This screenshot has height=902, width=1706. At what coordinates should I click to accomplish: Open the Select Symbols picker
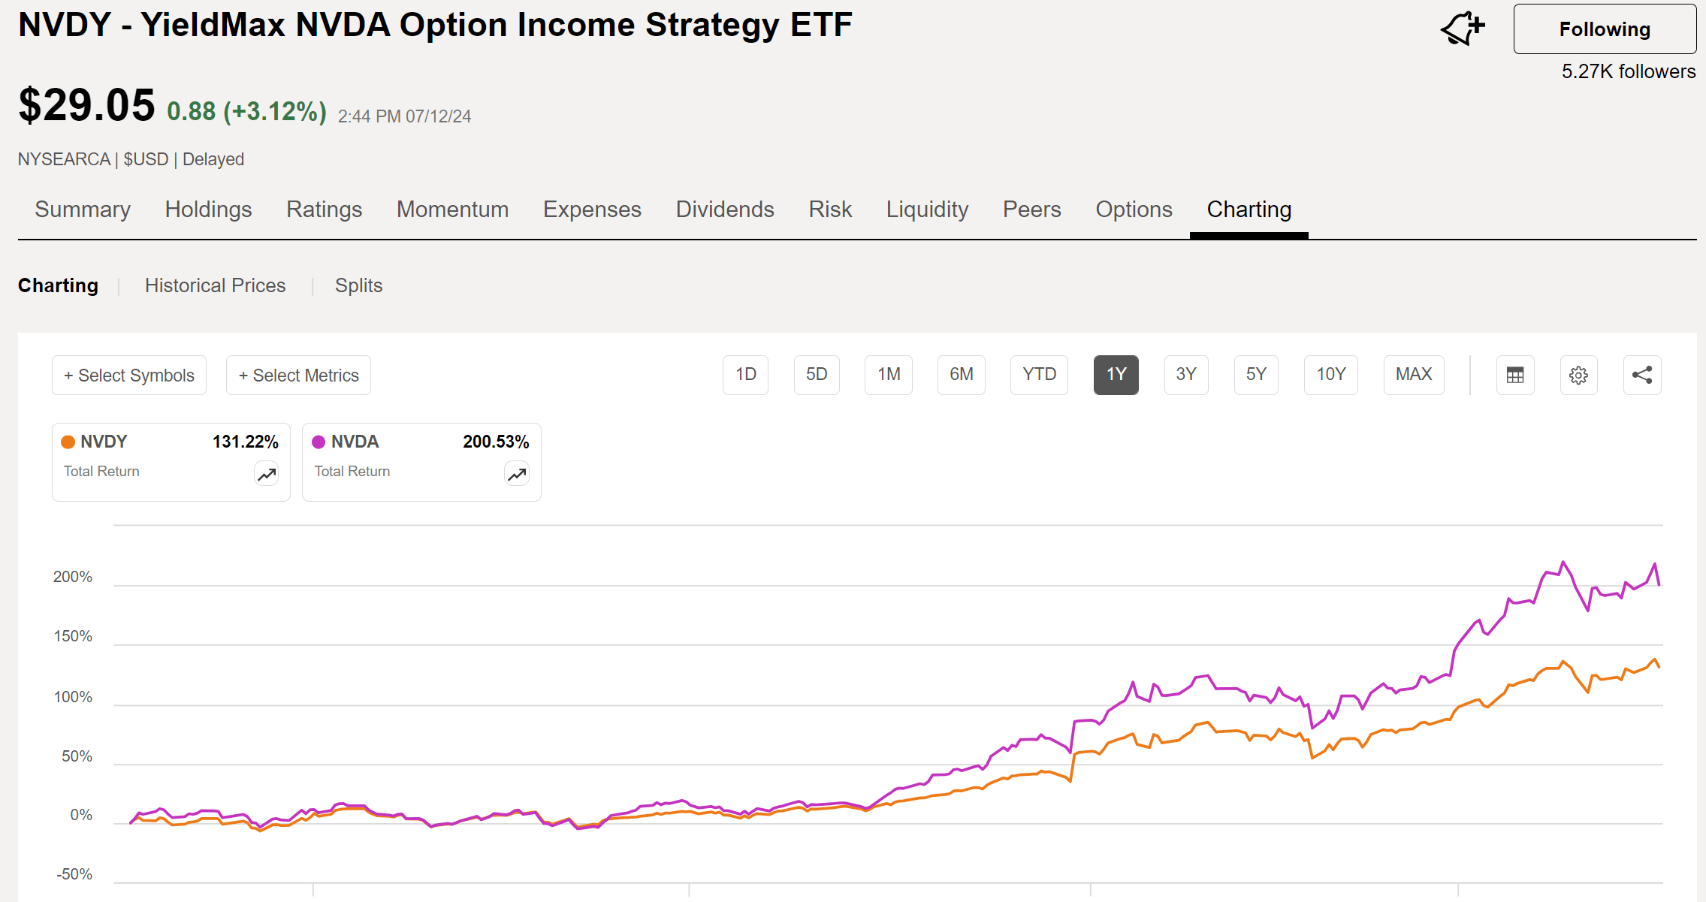[128, 375]
